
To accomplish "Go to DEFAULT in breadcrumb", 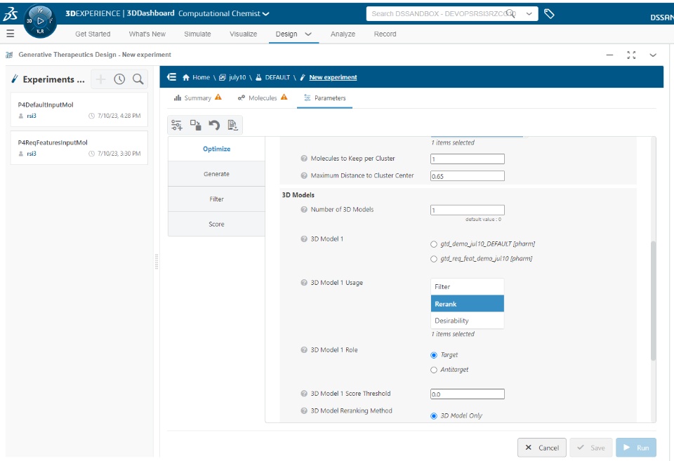I will click(x=277, y=77).
